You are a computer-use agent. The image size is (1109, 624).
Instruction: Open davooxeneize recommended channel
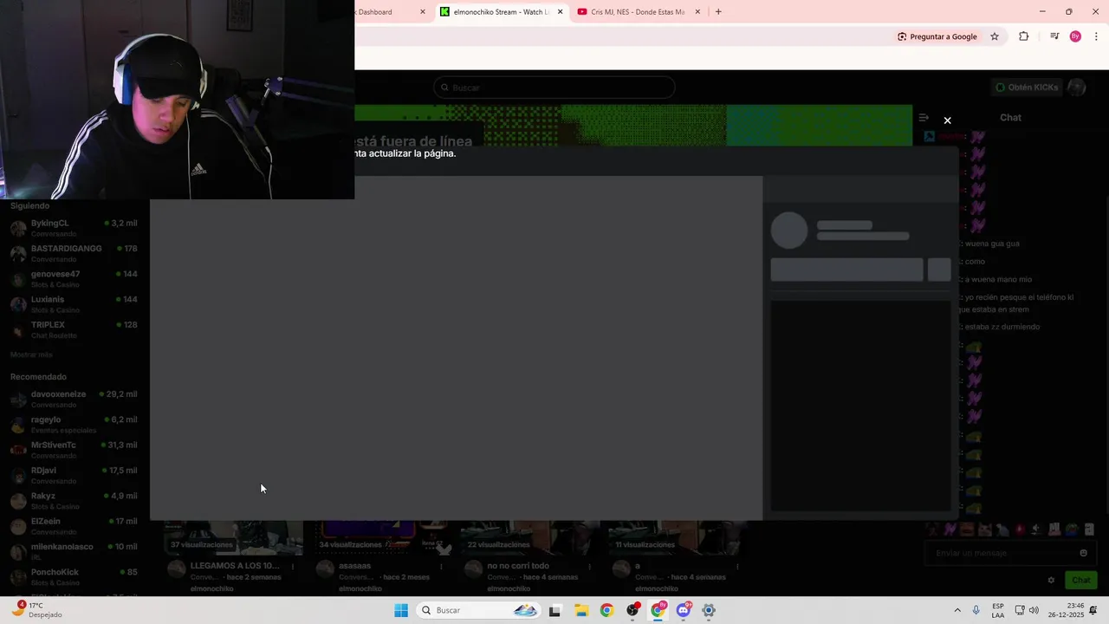74,399
